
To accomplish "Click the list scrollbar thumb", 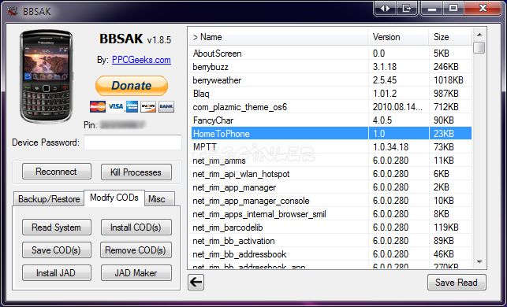I will [x=479, y=47].
